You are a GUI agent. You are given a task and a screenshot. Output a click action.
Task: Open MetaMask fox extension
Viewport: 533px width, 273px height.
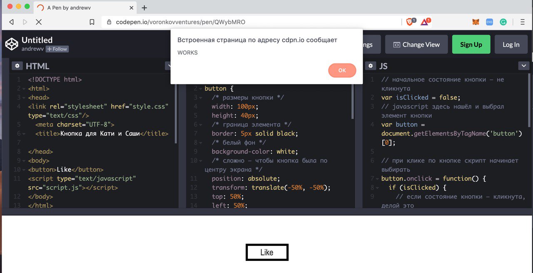click(x=476, y=22)
